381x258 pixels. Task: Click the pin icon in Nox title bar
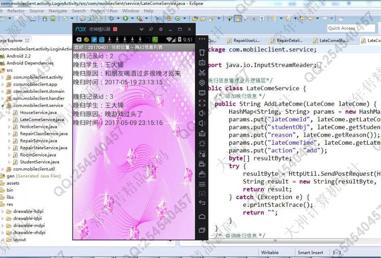pos(151,29)
